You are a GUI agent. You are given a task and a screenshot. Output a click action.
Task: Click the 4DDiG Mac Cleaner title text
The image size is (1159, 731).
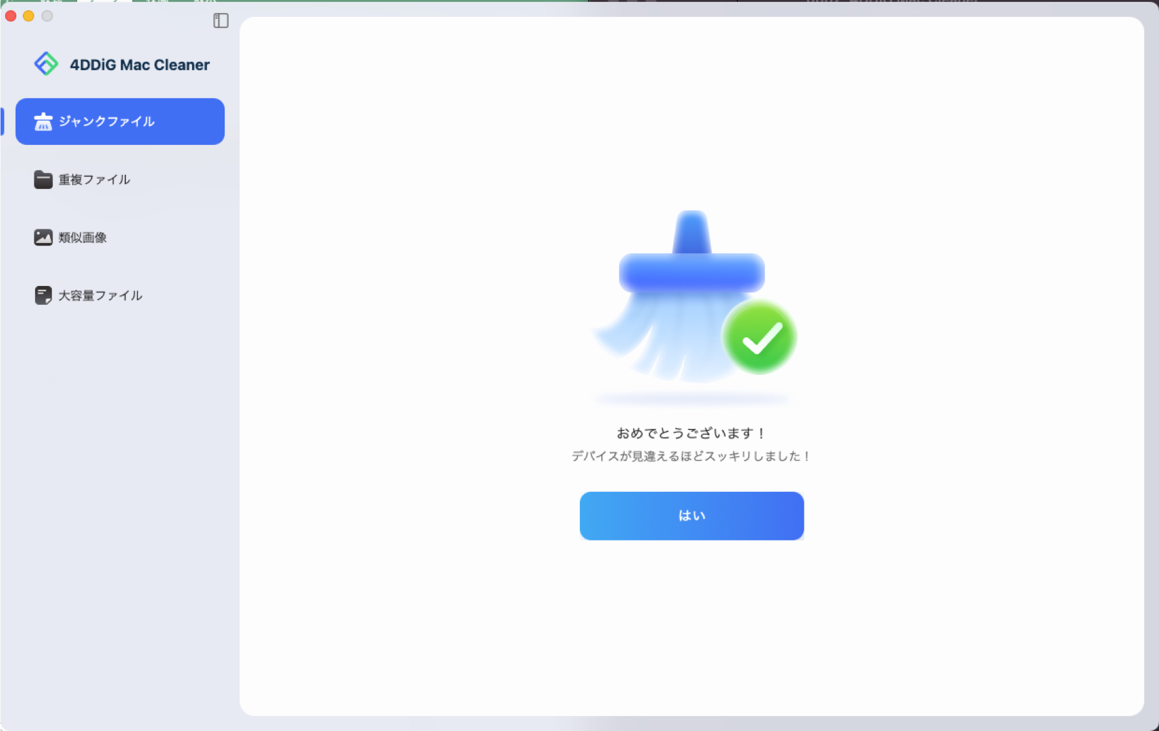point(140,65)
